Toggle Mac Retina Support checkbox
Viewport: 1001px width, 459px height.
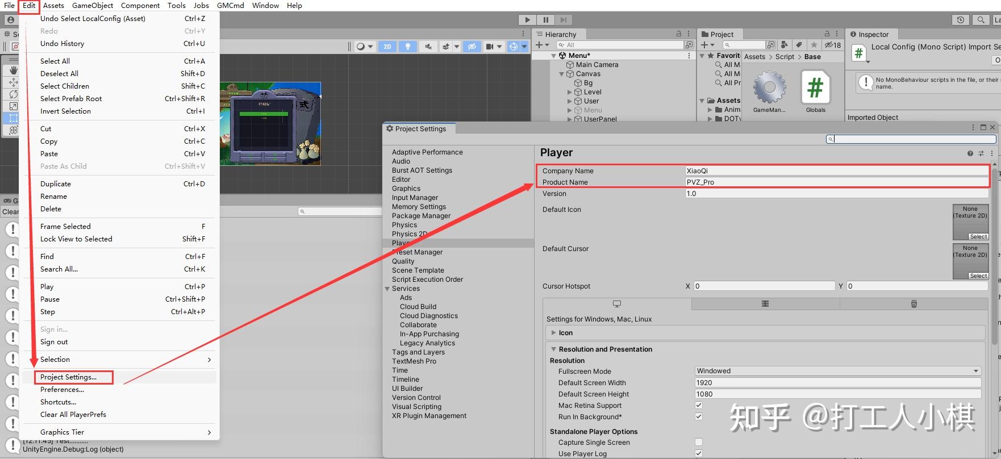(699, 405)
